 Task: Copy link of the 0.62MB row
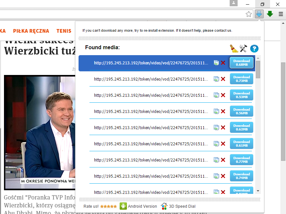pos(216,127)
